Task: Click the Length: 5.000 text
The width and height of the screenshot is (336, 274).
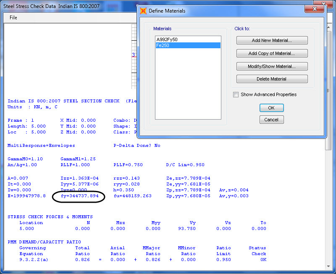Action: click(26, 126)
